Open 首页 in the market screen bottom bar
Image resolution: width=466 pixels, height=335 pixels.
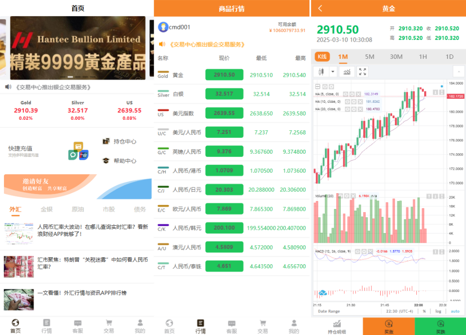pos(169,326)
